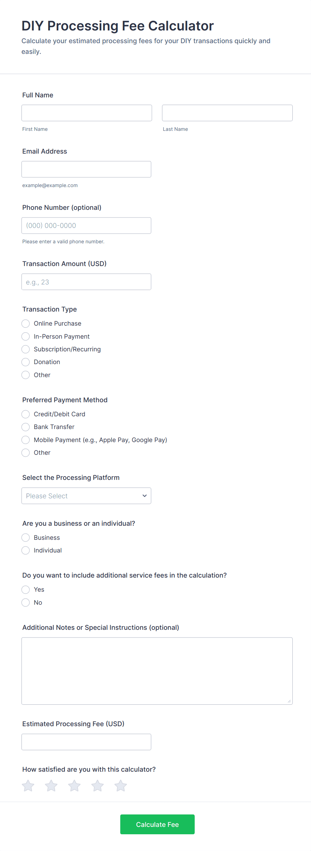This screenshot has height=851, width=311.
Task: Select the Online Purchase transaction type
Action: tap(26, 324)
